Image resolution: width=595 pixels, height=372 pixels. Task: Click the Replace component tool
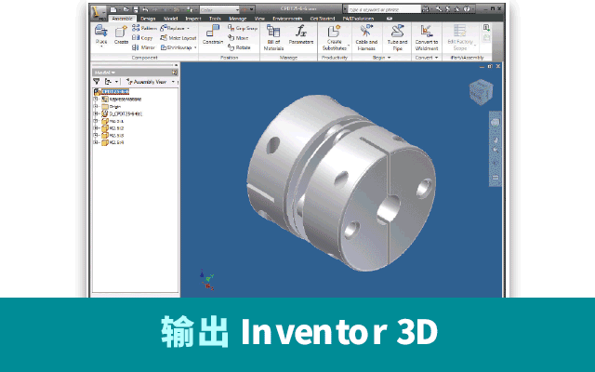172,28
